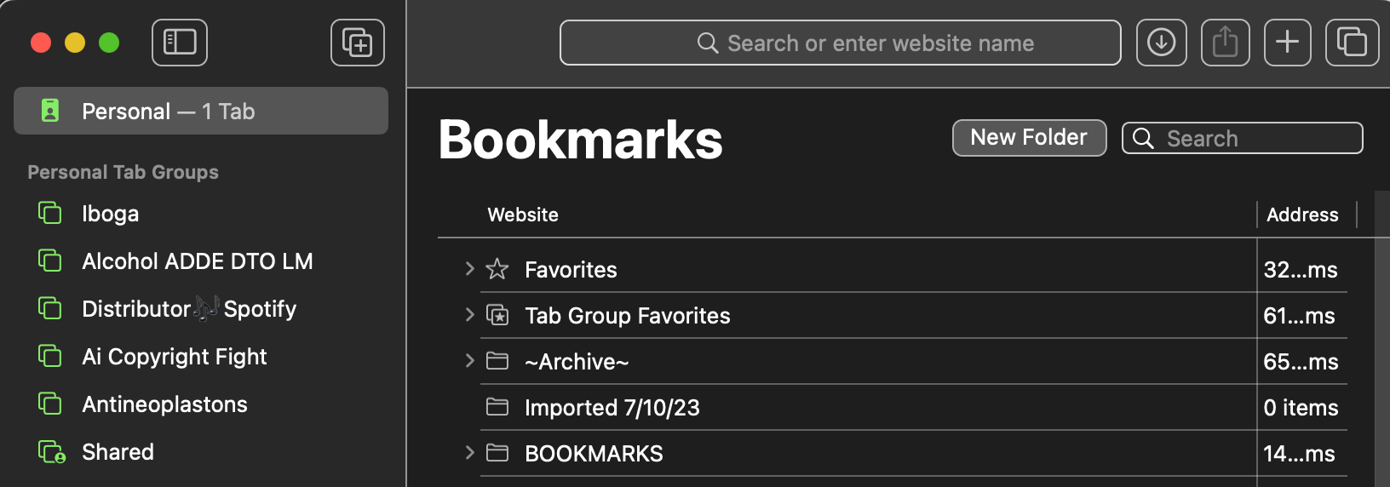Image resolution: width=1390 pixels, height=487 pixels.
Task: Expand the ~Archive~ folder chevron
Action: [x=469, y=361]
